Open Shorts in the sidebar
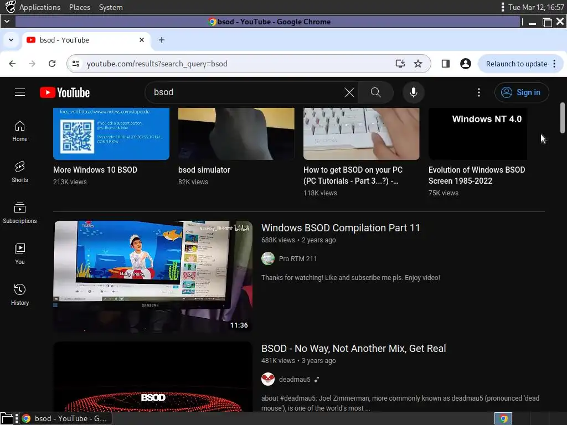The image size is (567, 425). pyautogui.click(x=20, y=172)
